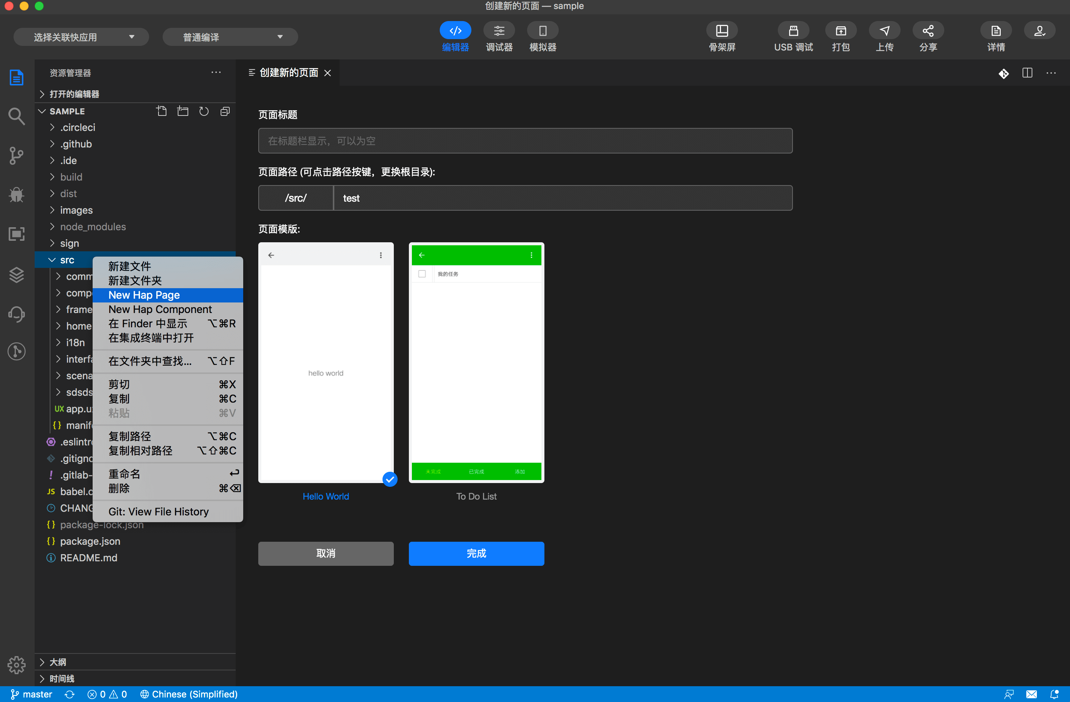Open the Search view in activity bar
Viewport: 1070px width, 702px height.
pyautogui.click(x=17, y=116)
